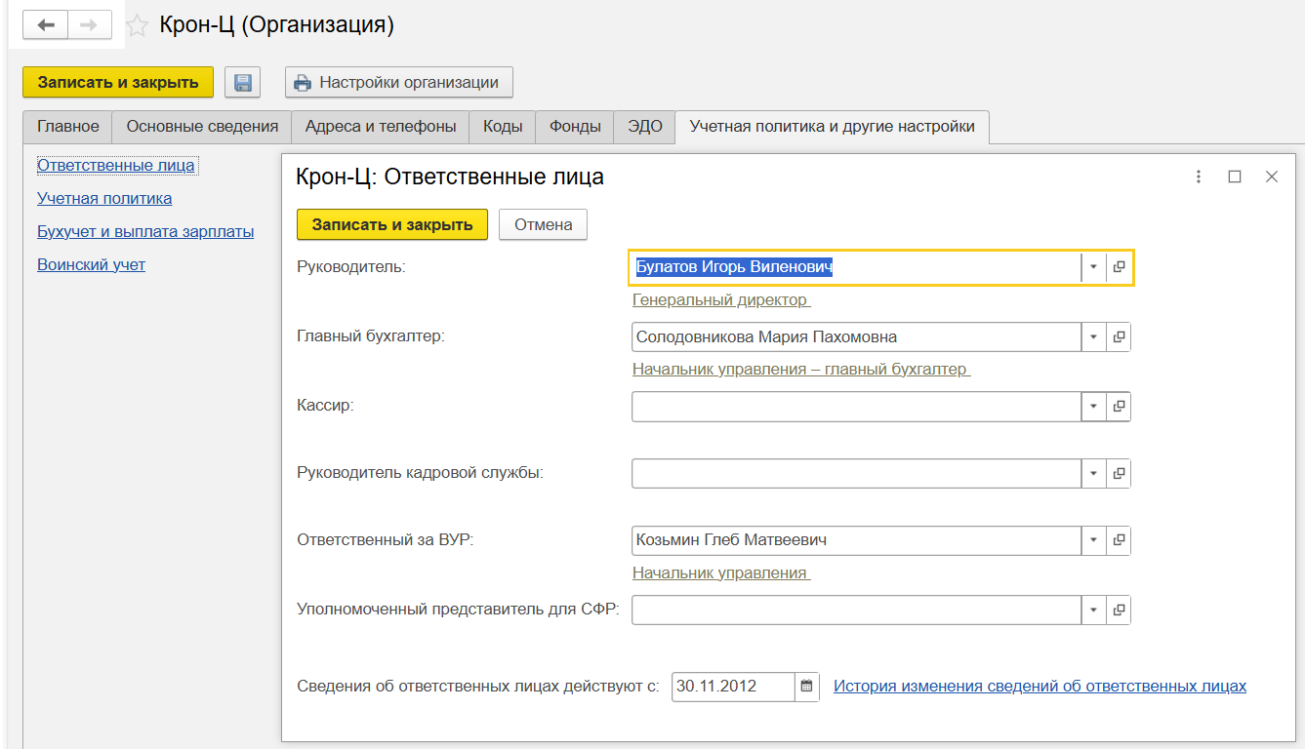This screenshot has width=1305, height=749.
Task: Open Руководитель record with open icon
Action: pos(1119,267)
